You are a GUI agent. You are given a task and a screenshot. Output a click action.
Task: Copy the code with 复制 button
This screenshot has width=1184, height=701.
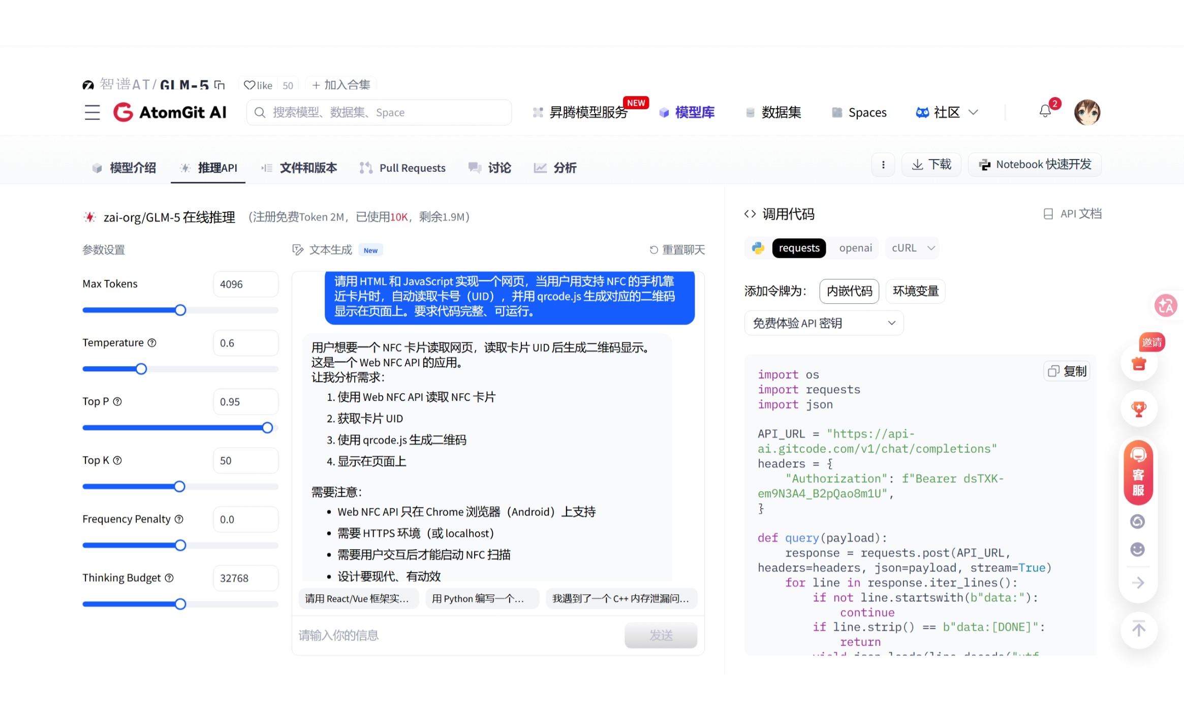tap(1068, 371)
